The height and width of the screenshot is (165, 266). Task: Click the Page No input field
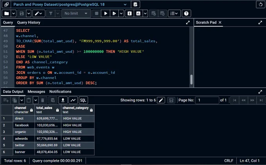coord(207,100)
